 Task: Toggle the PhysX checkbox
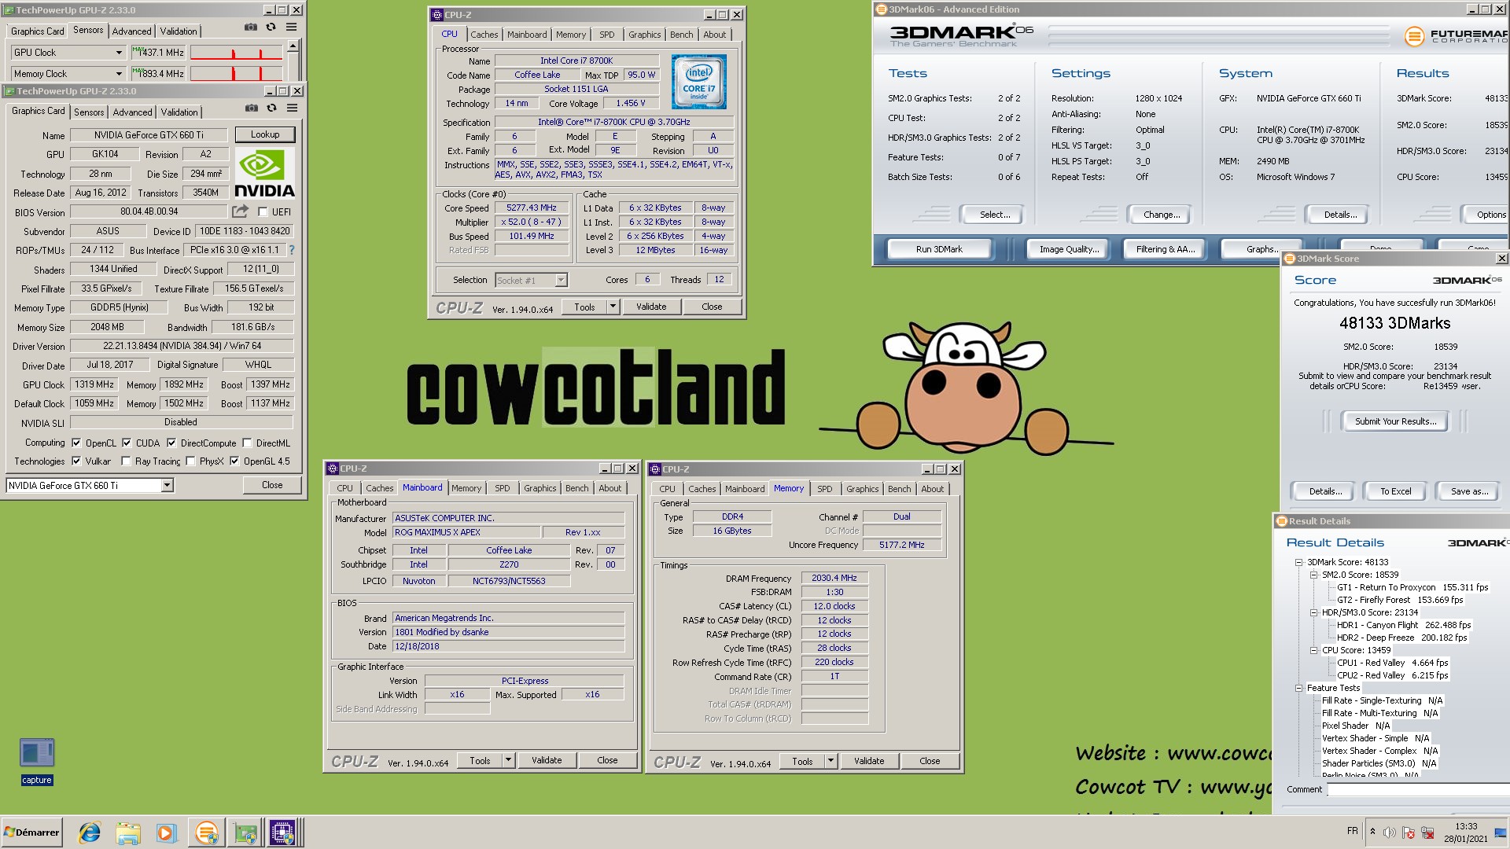click(190, 461)
